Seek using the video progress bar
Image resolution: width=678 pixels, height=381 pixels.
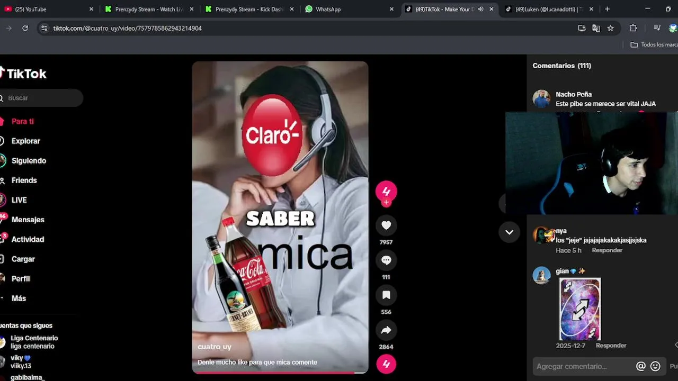pyautogui.click(x=280, y=373)
